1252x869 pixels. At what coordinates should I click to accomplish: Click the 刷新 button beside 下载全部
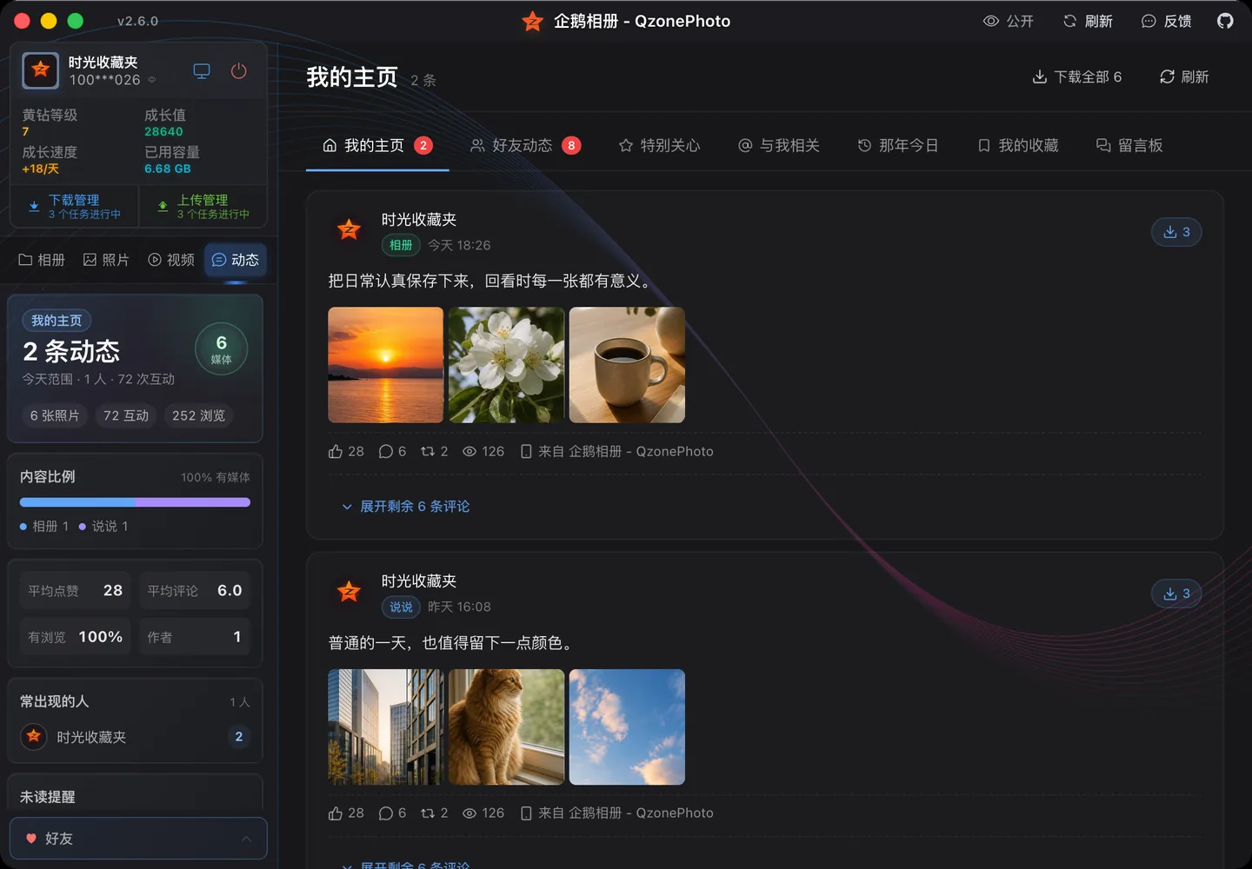[1184, 76]
